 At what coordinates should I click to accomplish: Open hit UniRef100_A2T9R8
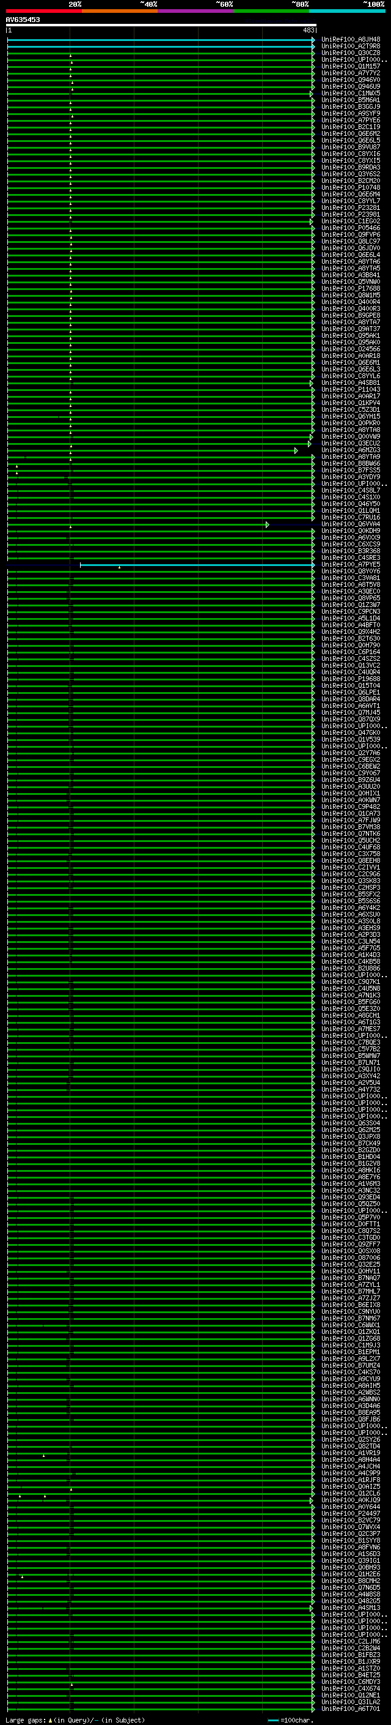pos(350,47)
